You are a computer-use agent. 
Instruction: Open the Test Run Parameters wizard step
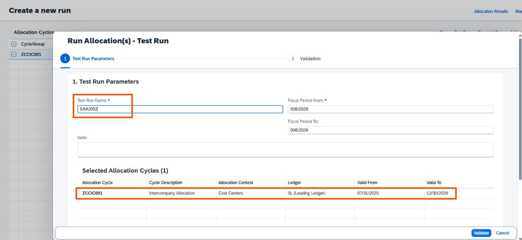click(93, 58)
